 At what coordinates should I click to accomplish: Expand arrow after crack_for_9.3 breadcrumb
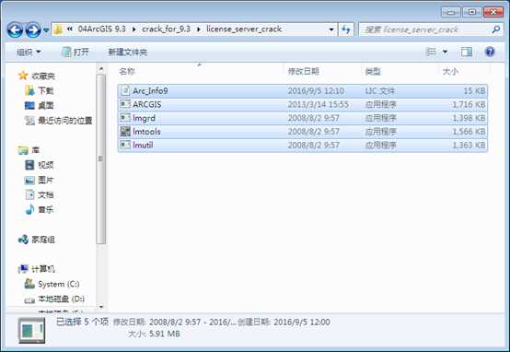point(199,29)
